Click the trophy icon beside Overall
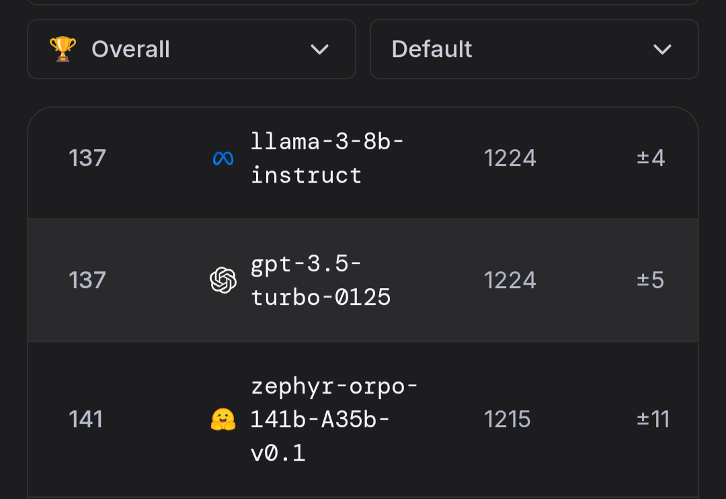The height and width of the screenshot is (499, 726). click(63, 49)
